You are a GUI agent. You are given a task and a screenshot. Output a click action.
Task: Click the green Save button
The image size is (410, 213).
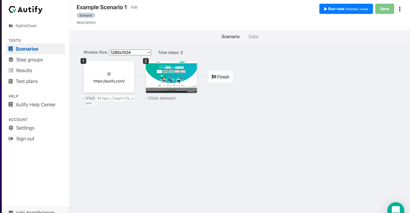384,9
